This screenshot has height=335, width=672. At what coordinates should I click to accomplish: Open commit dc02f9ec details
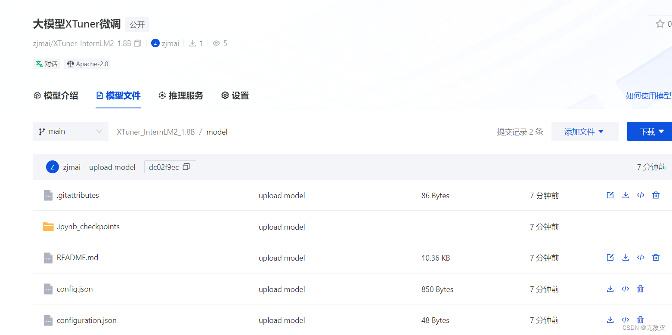click(x=164, y=167)
